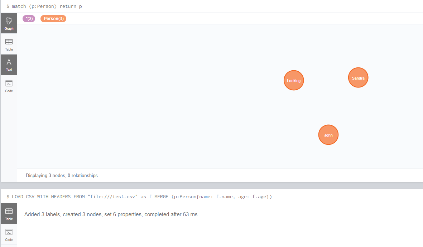Open the Table view for the match query
423x247 pixels.
pyautogui.click(x=9, y=44)
